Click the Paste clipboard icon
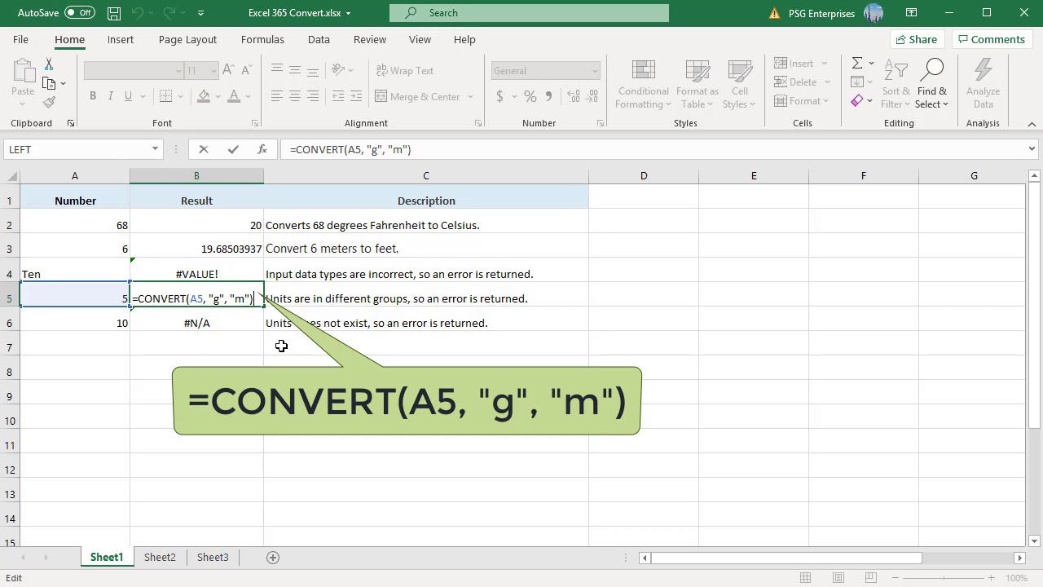Screen dimensions: 1043x587 (x=23, y=72)
